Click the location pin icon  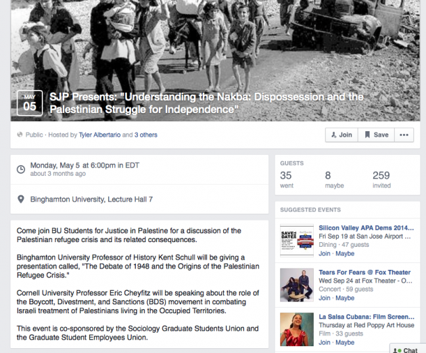[x=21, y=199]
